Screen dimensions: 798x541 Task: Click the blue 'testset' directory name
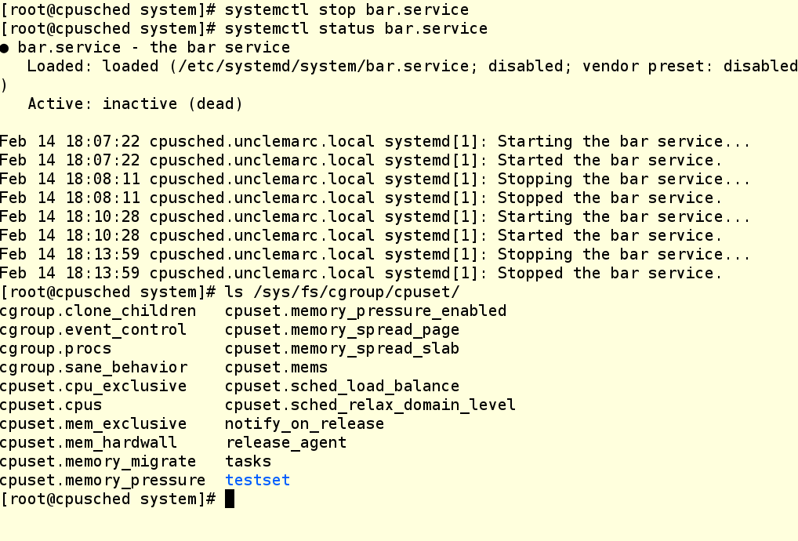(x=258, y=481)
